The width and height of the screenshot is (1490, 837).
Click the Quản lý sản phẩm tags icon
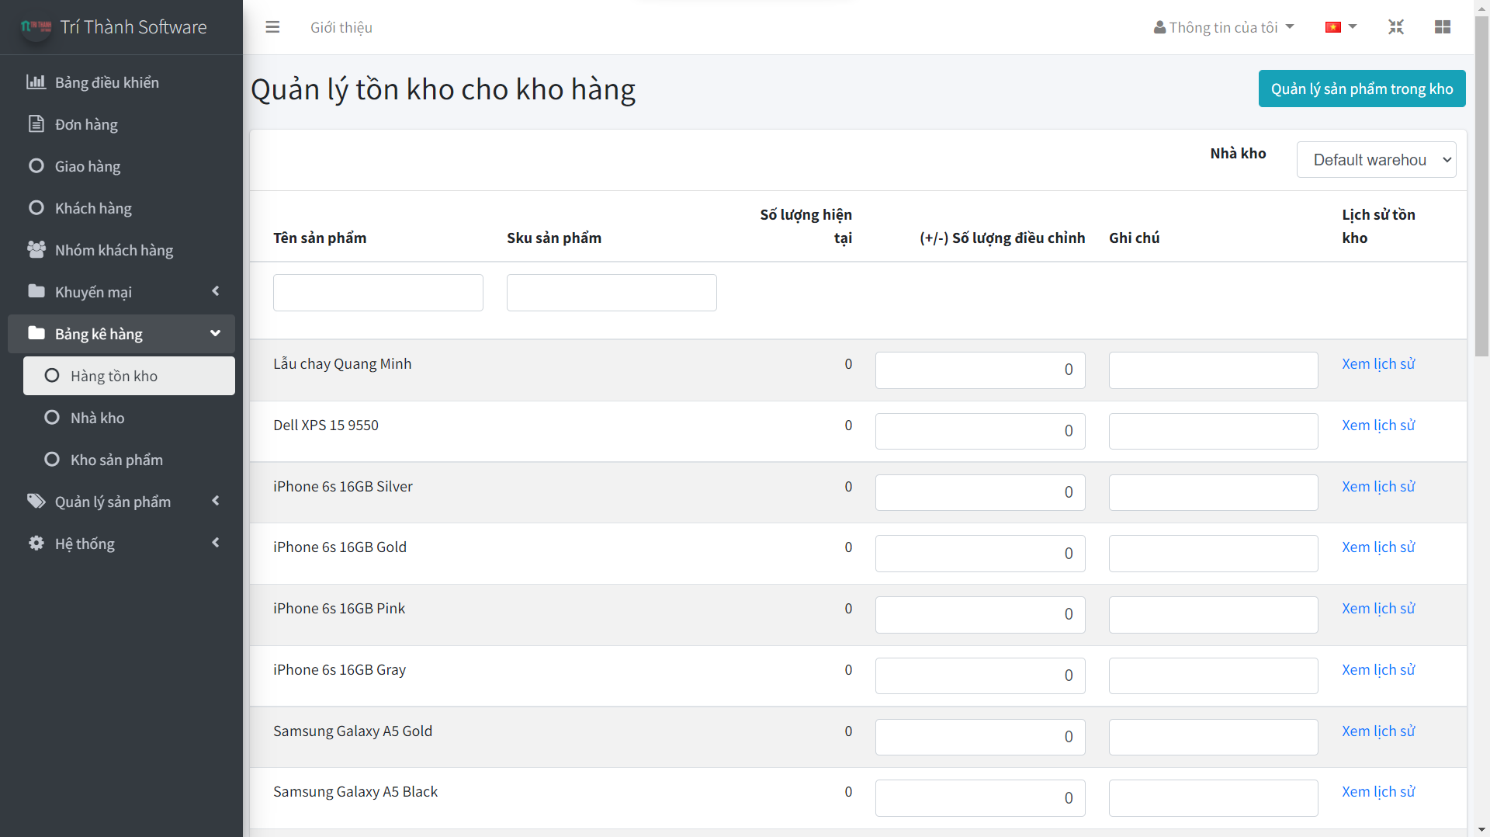[x=36, y=502]
